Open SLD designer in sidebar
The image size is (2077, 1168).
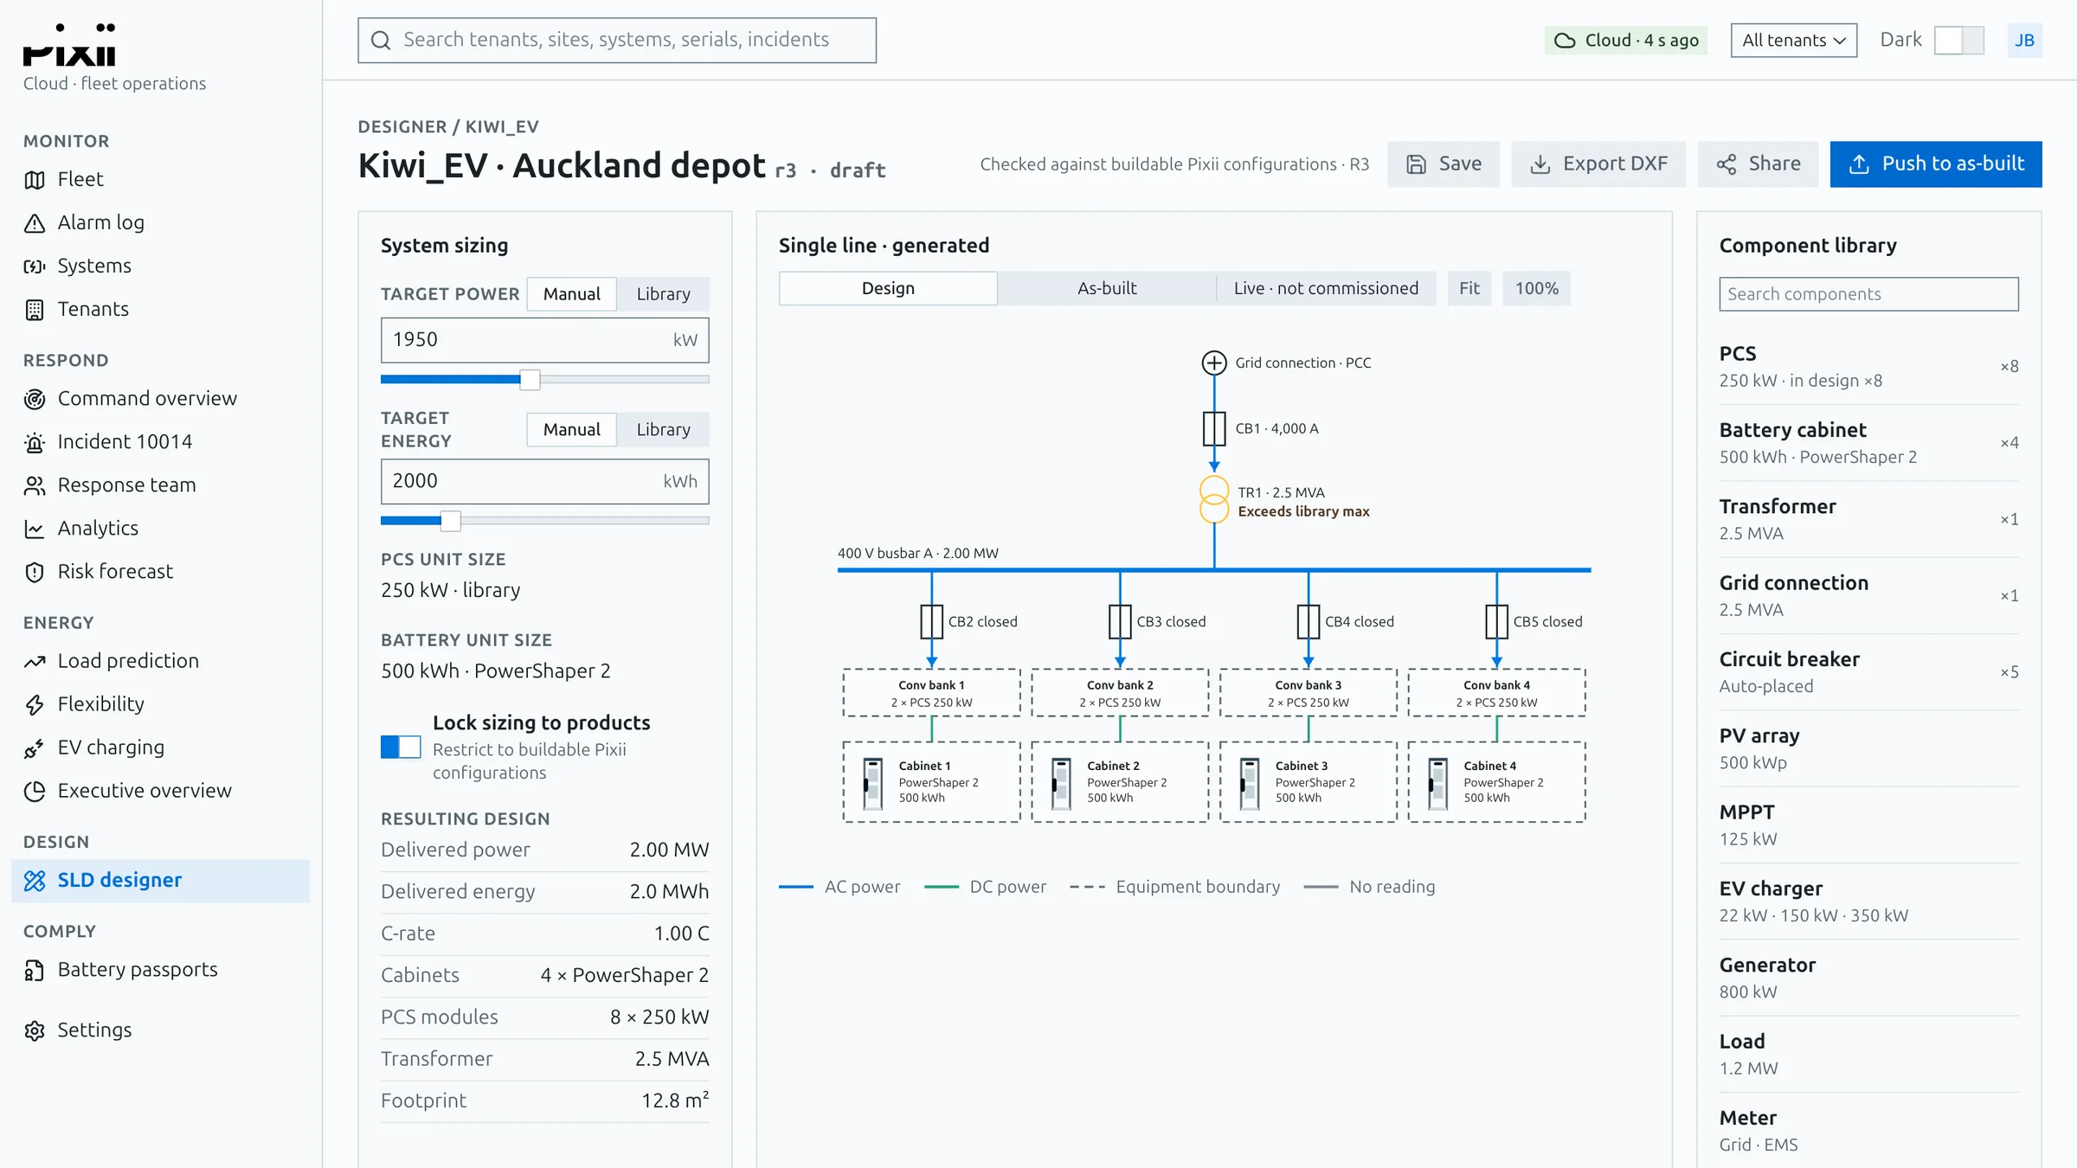tap(161, 881)
